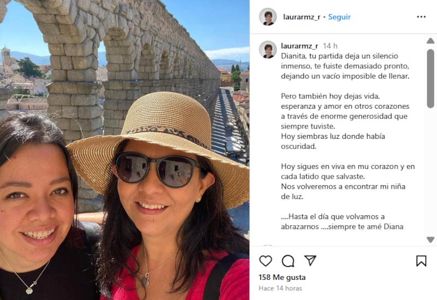The width and height of the screenshot is (437, 300).
Task: View the 158 Me gusta likes list
Action: coord(282,277)
